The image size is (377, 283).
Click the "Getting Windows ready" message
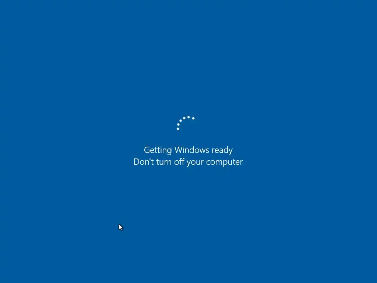pos(188,150)
